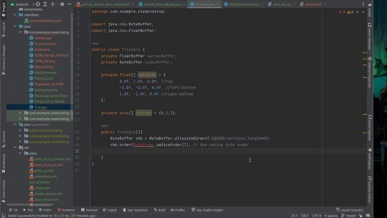
Task: Click the error count inspection indicator
Action: tap(342, 12)
